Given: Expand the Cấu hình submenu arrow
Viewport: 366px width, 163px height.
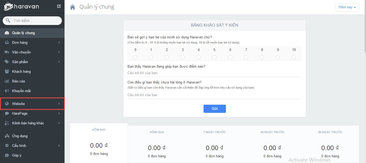Looking at the screenshot, I should [59, 146].
